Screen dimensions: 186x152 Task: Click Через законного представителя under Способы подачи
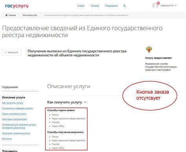pyautogui.click(x=68, y=119)
